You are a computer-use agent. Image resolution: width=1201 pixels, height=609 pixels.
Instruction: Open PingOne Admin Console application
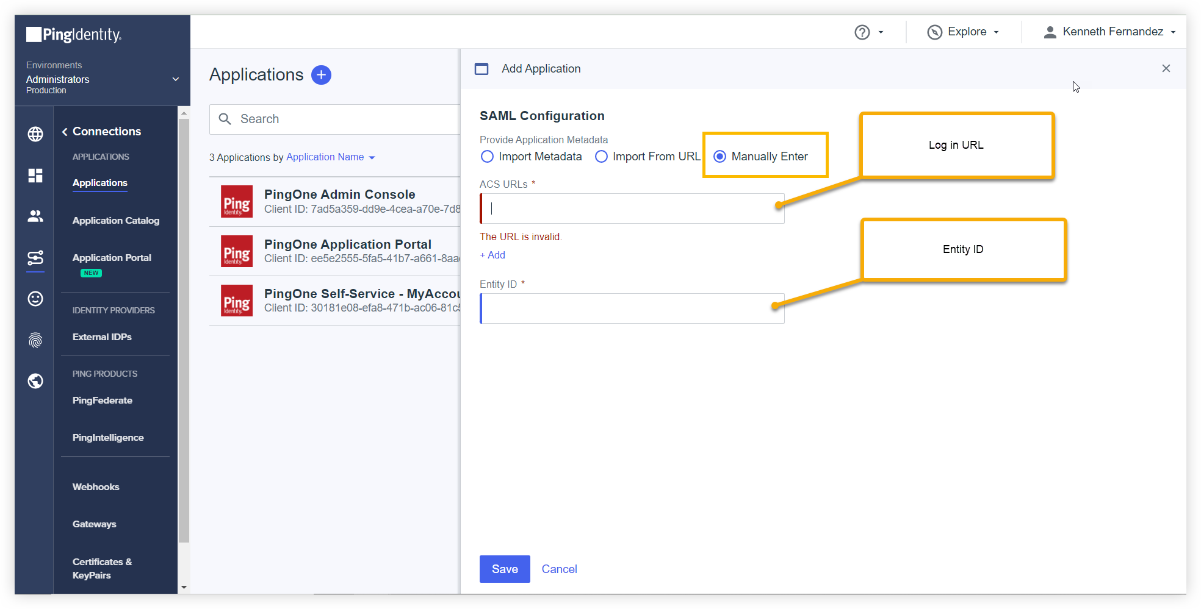[x=335, y=202]
